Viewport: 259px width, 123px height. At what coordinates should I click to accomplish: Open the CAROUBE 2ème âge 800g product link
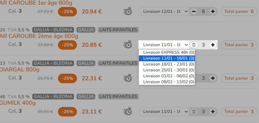(39, 36)
